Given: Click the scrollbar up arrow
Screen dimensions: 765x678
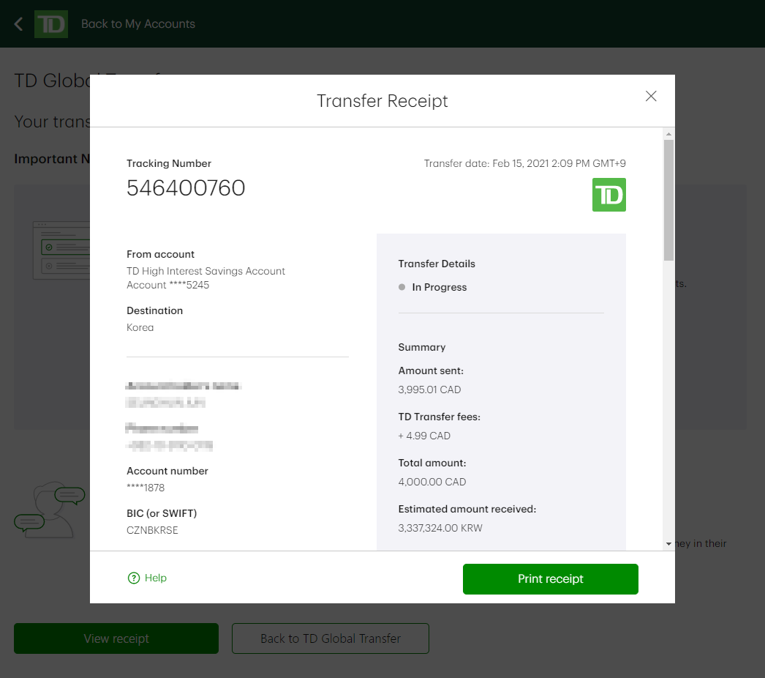Looking at the screenshot, I should click(668, 134).
